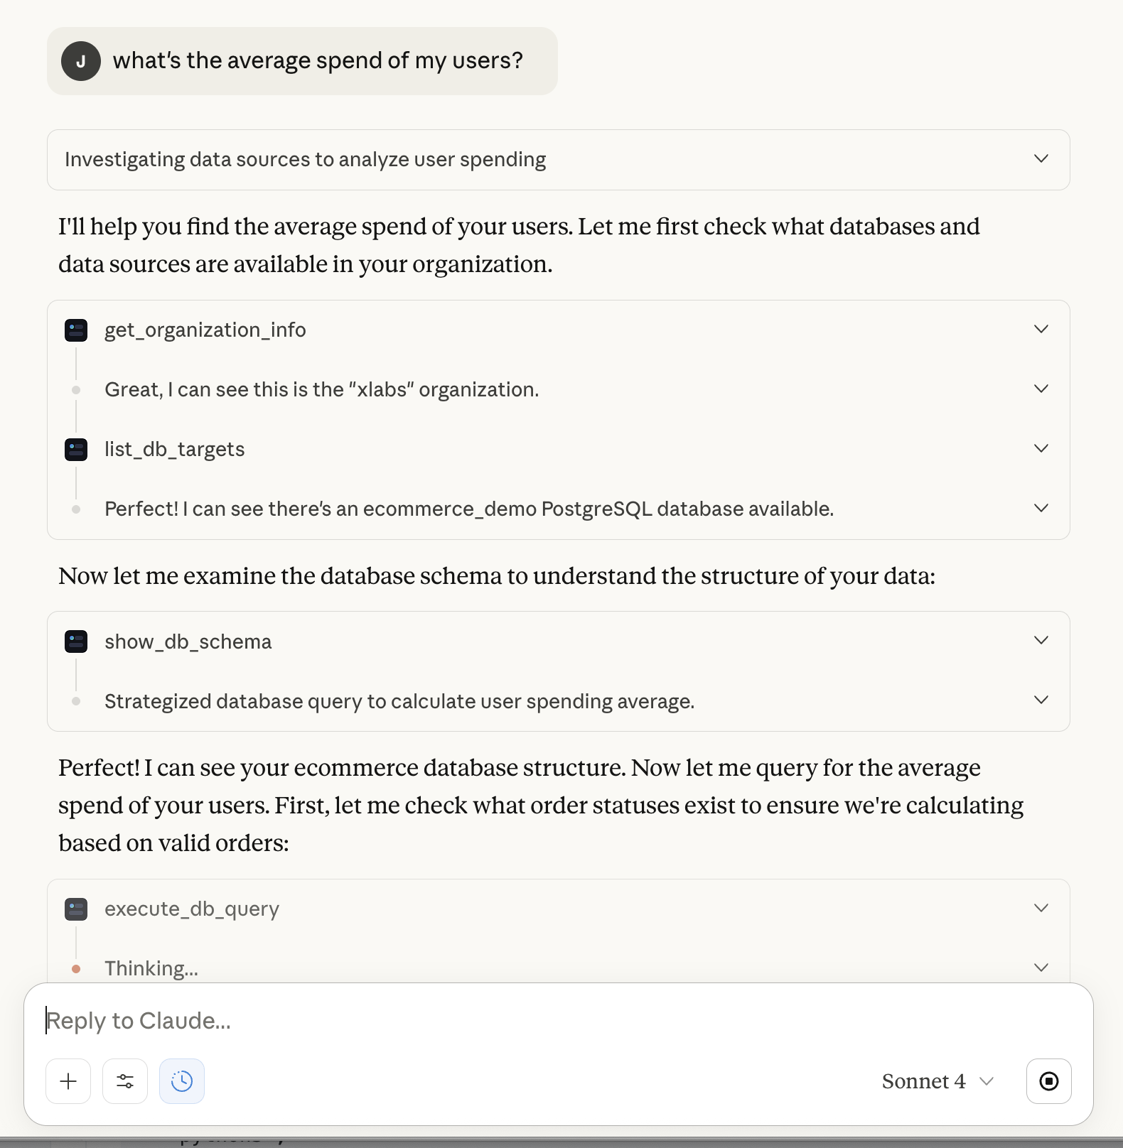Image resolution: width=1123 pixels, height=1148 pixels.
Task: Click the ecommerce_demo PostgreSQL thought line
Action: (x=469, y=509)
